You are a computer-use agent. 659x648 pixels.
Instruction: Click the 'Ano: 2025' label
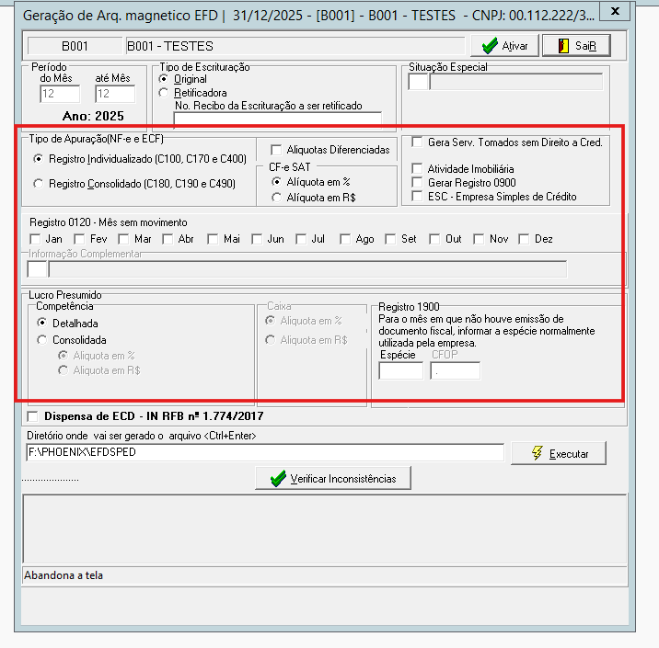tap(93, 116)
